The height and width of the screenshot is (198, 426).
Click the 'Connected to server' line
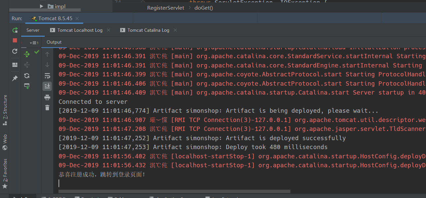coord(93,102)
